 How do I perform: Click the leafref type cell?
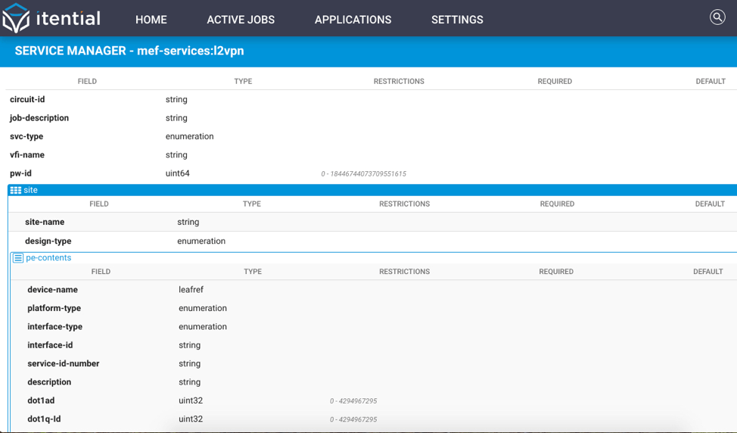[x=191, y=290]
